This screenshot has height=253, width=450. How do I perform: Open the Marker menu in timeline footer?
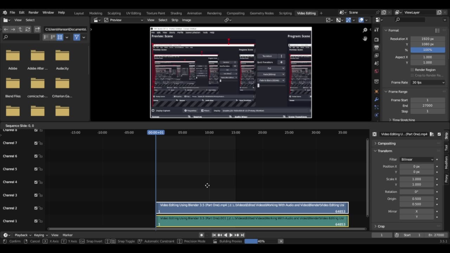pyautogui.click(x=67, y=235)
